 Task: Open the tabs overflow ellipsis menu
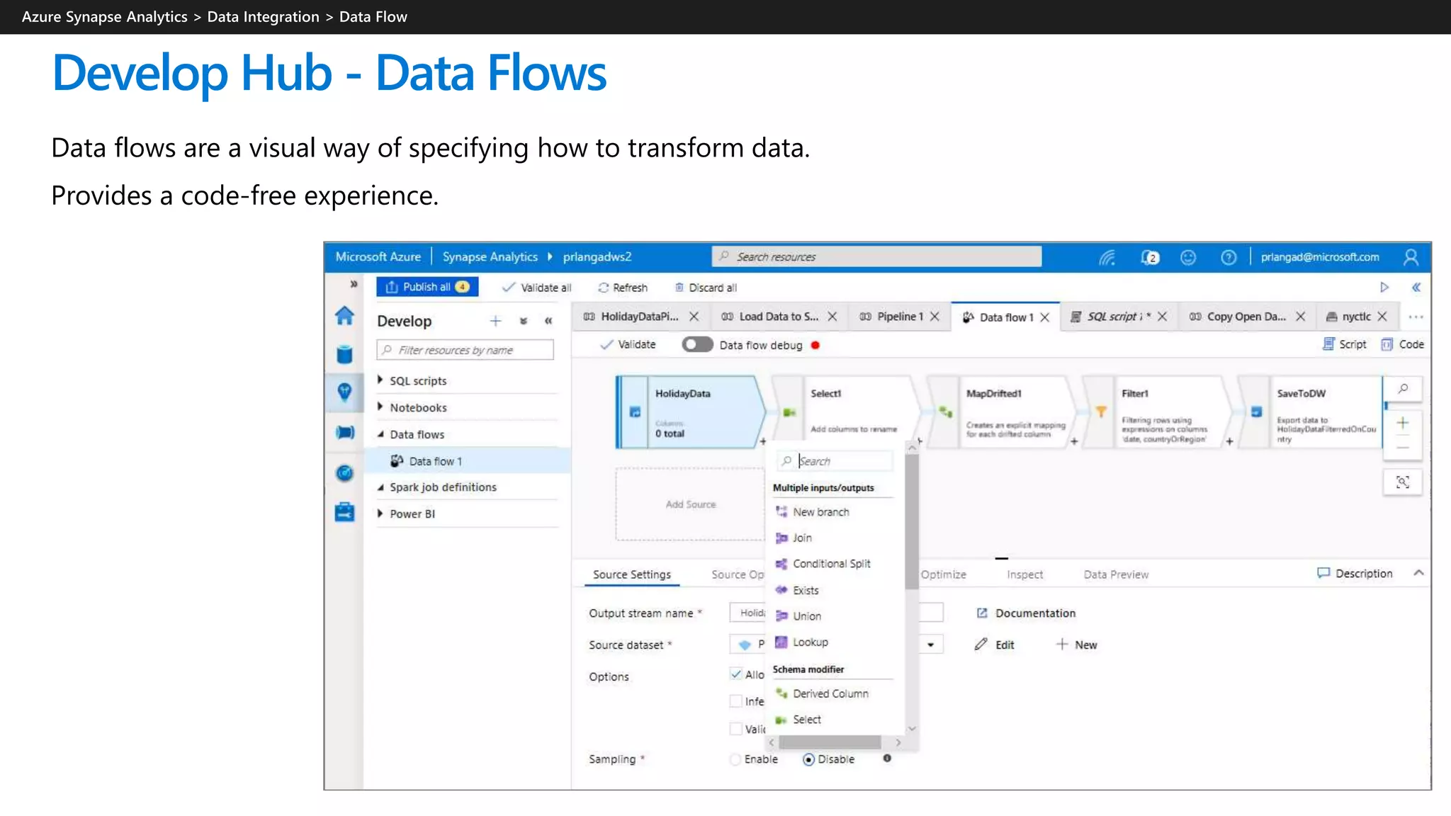1415,317
